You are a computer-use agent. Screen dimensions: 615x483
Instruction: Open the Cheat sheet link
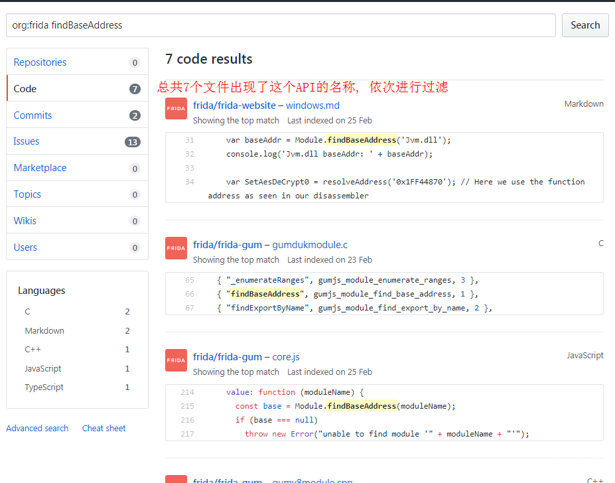pyautogui.click(x=104, y=428)
